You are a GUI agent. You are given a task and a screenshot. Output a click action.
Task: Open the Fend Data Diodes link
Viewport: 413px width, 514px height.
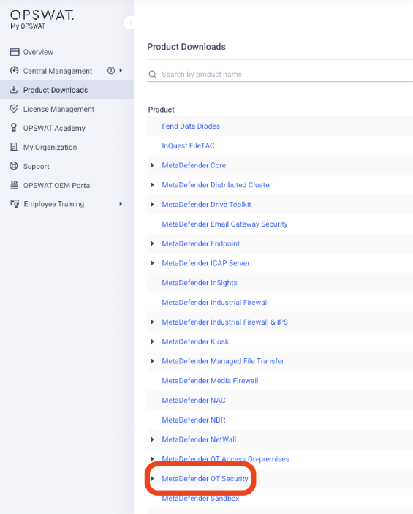click(x=191, y=126)
